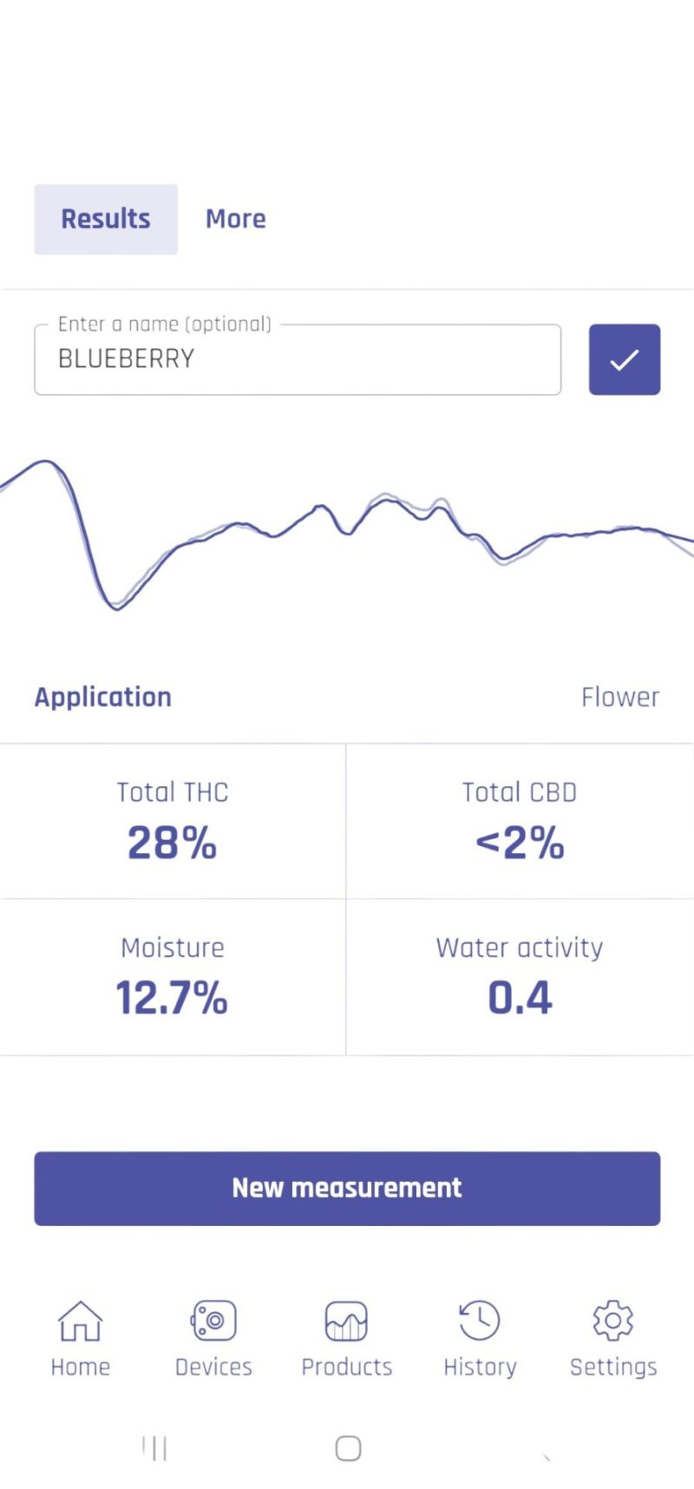Confirm the name with the checkmark button
Image resolution: width=694 pixels, height=1489 pixels.
coord(625,359)
